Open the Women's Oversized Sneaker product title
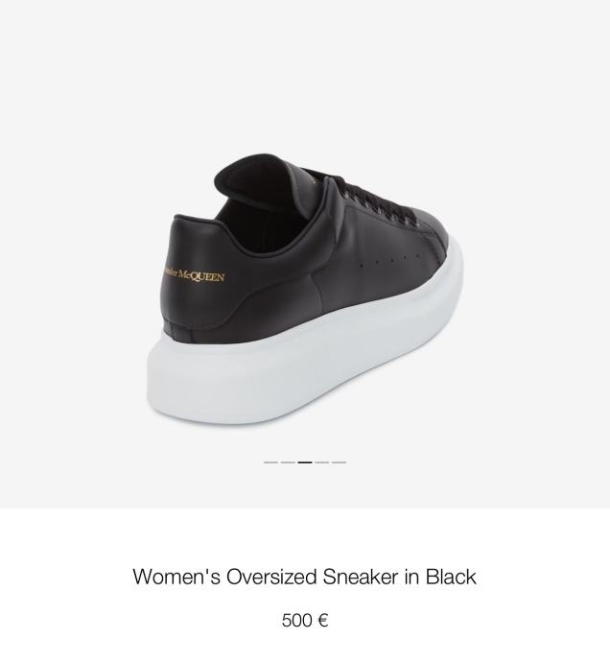The width and height of the screenshot is (610, 662). [x=304, y=577]
